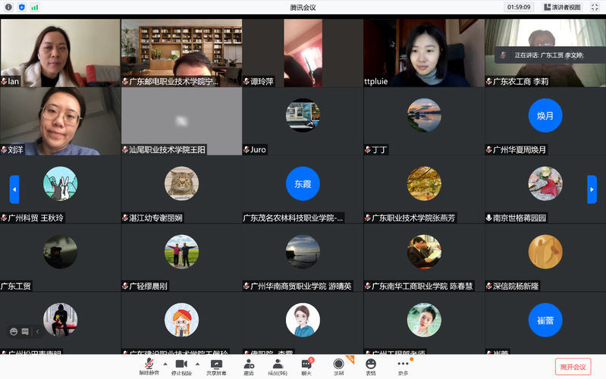Unmute microphone with 解除静音 button
Screen dimensions: 606x379
[x=148, y=365]
